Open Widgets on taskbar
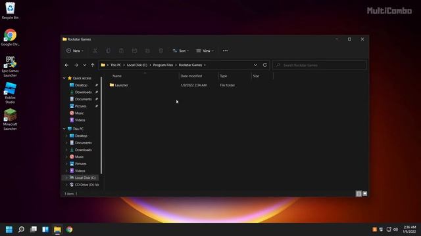Screen dimensions: 421x236 coord(45,229)
